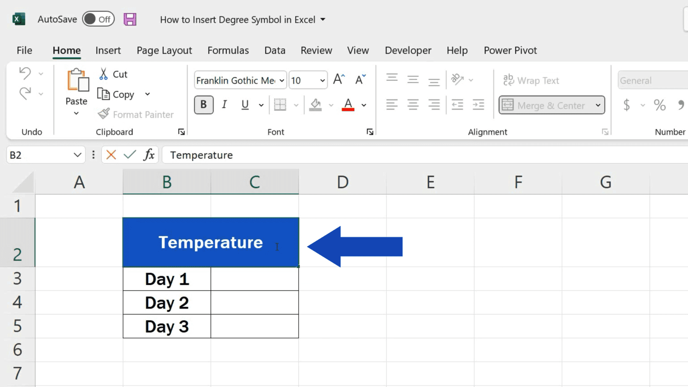Cancel the cell entry with the X button
688x387 pixels.
point(110,155)
